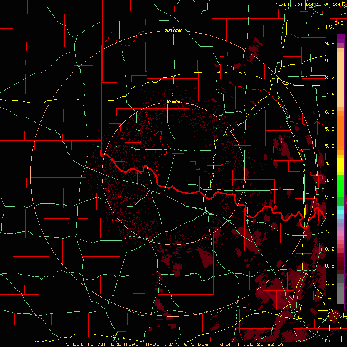Click the 4.2 legend value
Screen dimensions: 347x347
[330, 163]
